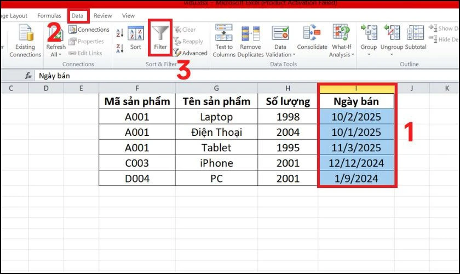Click the Group outline icon
460x274 pixels.
(x=369, y=32)
